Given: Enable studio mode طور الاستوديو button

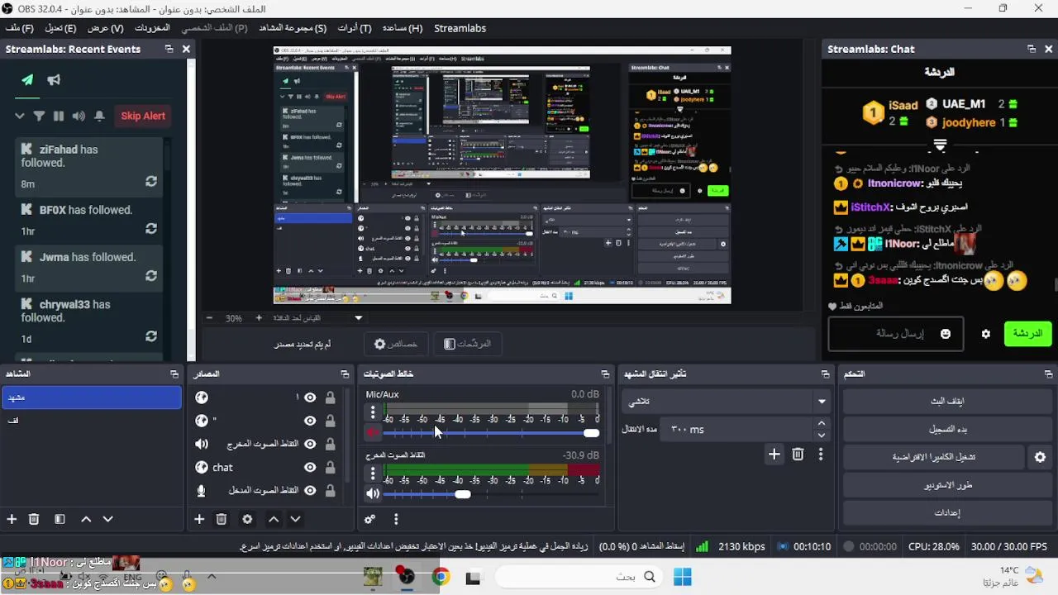Looking at the screenshot, I should 947,485.
